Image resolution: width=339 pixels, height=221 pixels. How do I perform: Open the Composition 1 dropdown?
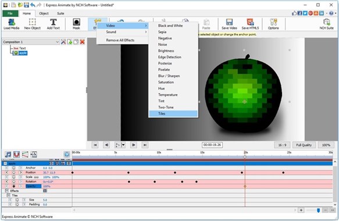(31, 42)
